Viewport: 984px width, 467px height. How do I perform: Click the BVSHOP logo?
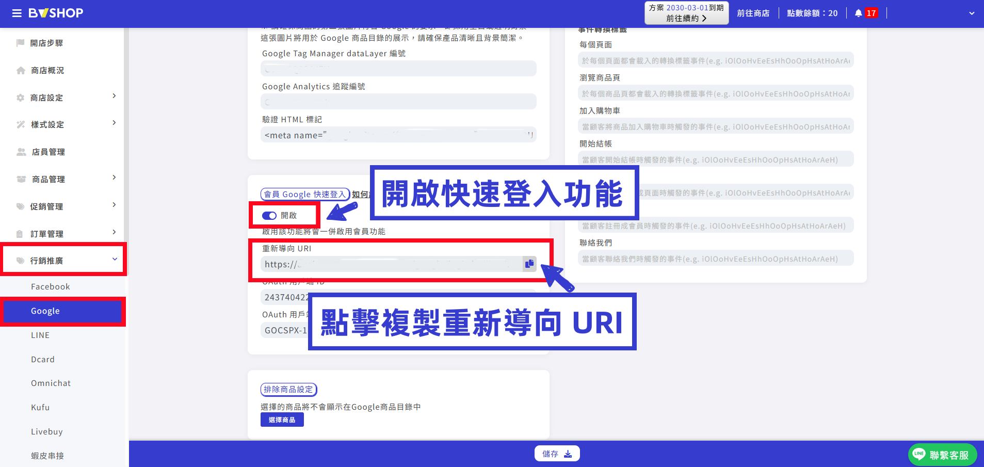[56, 13]
